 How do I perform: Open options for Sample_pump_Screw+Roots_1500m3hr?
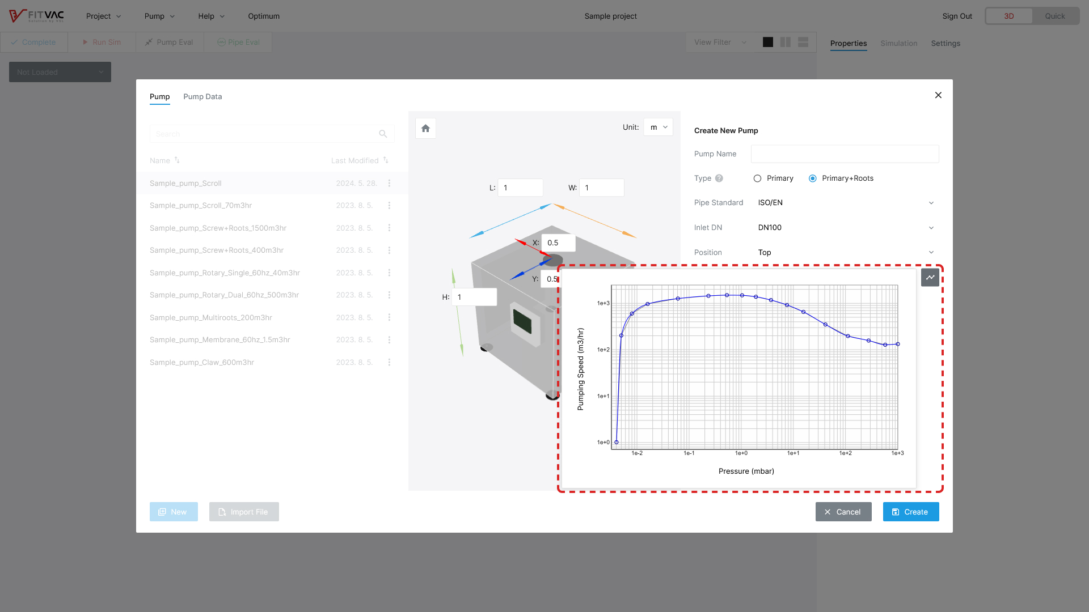point(389,228)
